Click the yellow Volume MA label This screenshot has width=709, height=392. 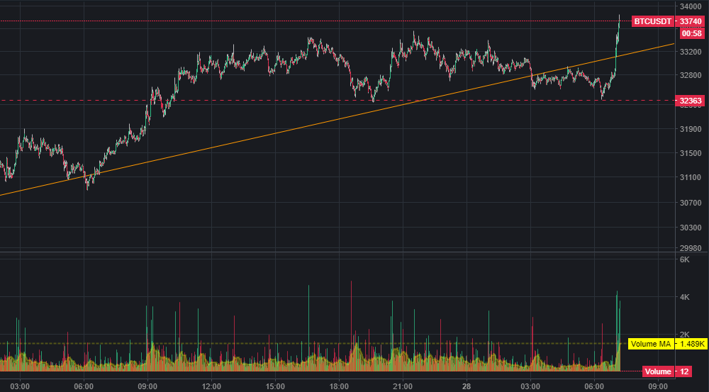click(x=651, y=344)
